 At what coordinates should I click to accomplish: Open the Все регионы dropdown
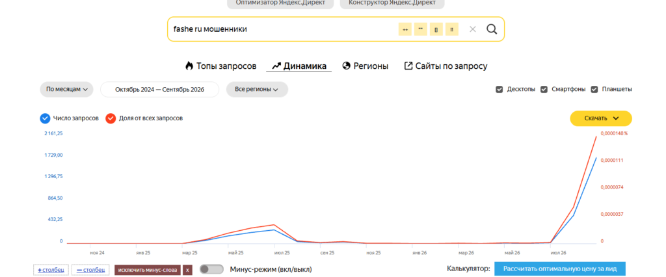257,90
